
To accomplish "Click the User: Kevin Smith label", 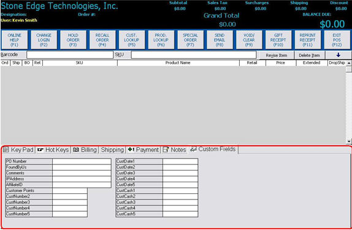I will pyautogui.click(x=19, y=20).
